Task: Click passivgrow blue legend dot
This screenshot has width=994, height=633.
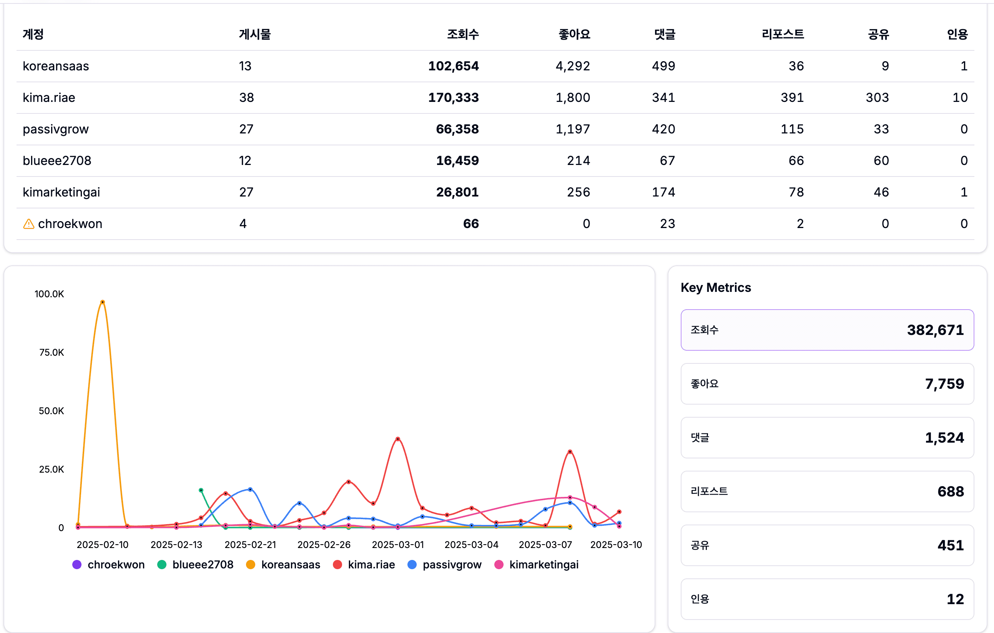Action: tap(412, 565)
